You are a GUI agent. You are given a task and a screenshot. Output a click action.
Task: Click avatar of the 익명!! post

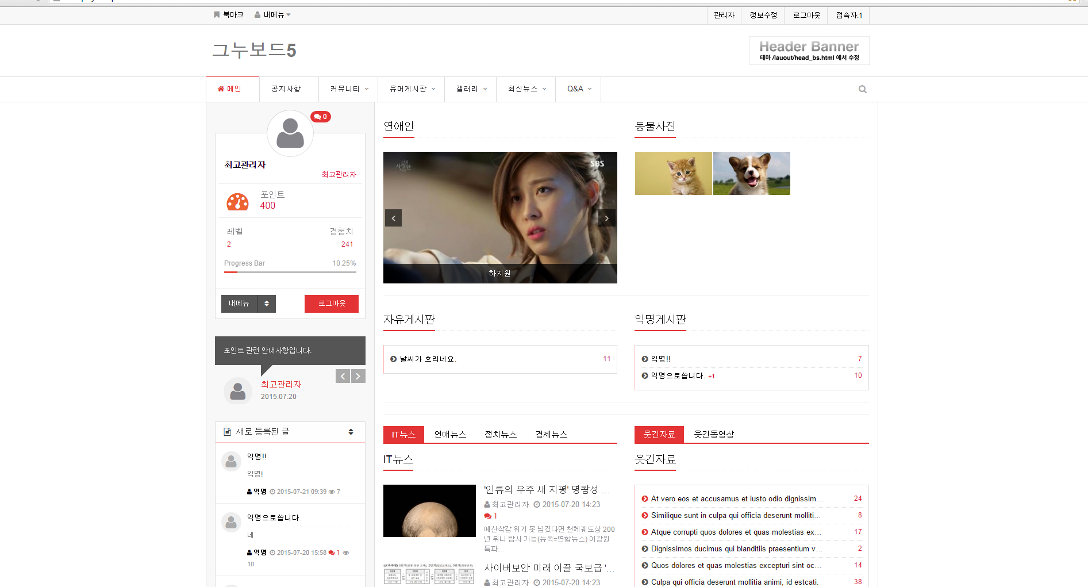(231, 461)
